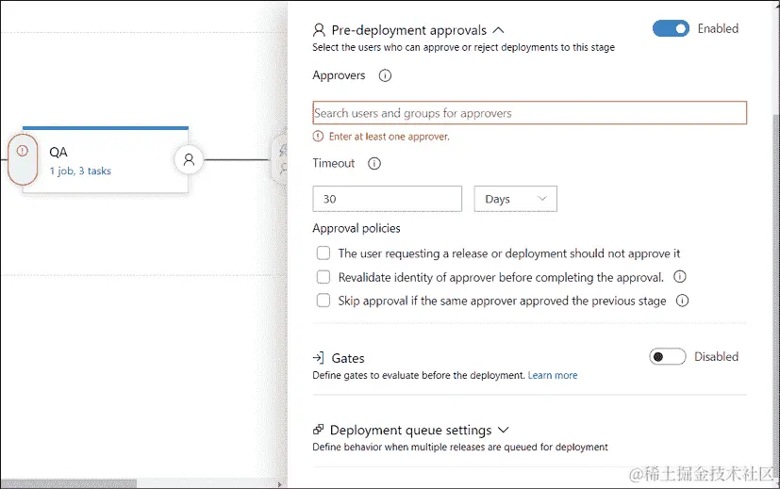Screen dimensions: 780x489
Task: Open the '1 job, 3 tasks' link
Action: pyautogui.click(x=80, y=171)
